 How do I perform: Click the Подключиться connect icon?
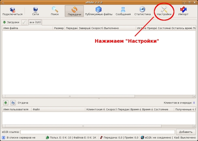click(x=12, y=11)
